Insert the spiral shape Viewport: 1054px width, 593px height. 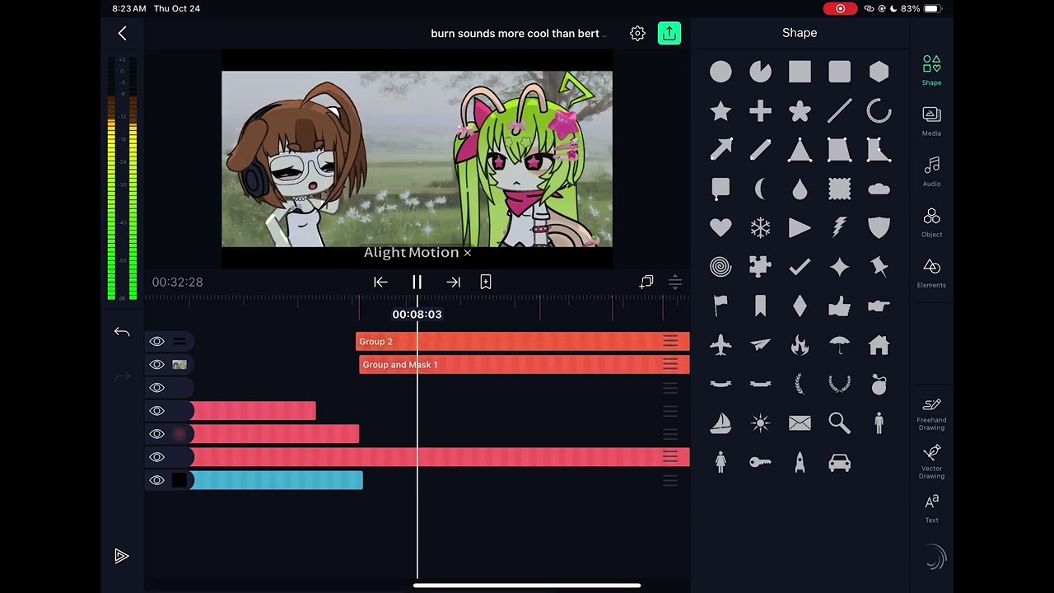(721, 267)
